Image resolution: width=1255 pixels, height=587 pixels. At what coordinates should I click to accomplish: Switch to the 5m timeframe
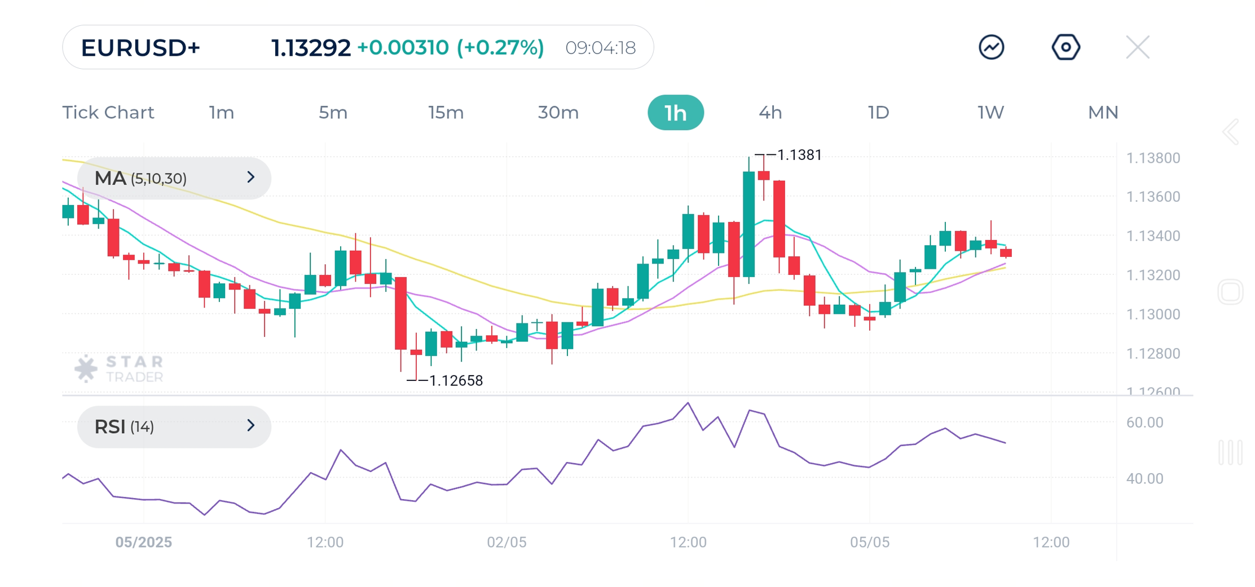click(x=333, y=113)
